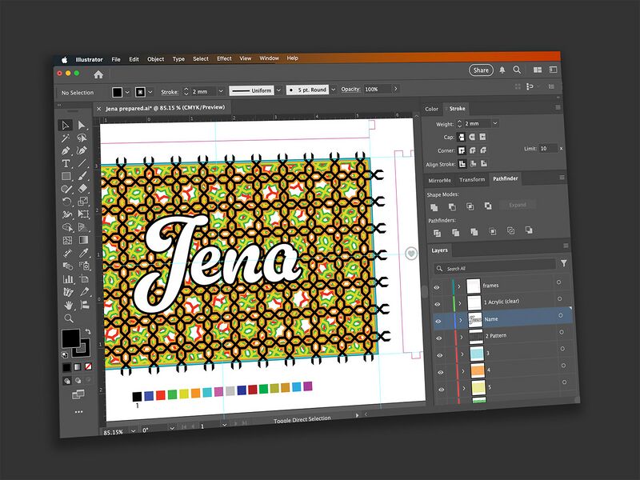Select the Direct Selection tool
This screenshot has width=640, height=480.
tap(82, 125)
